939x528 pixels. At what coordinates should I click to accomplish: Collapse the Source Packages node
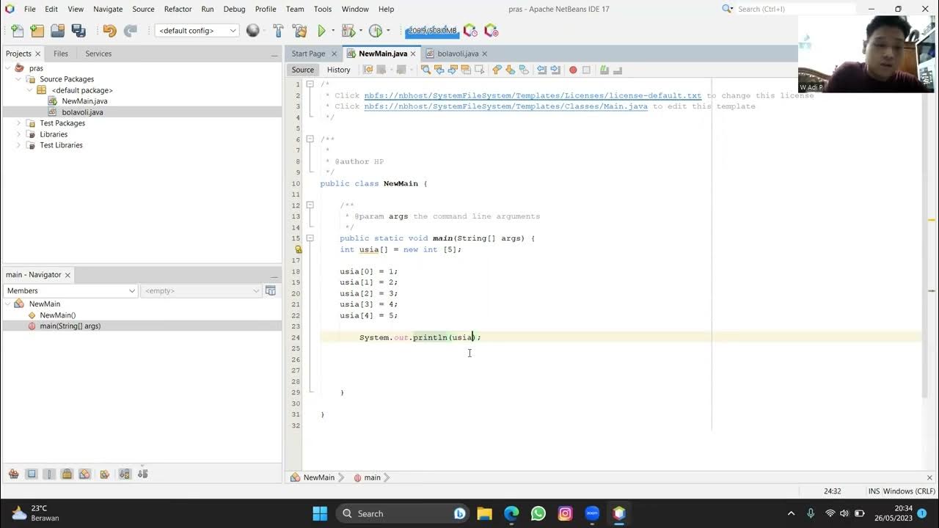pyautogui.click(x=19, y=79)
